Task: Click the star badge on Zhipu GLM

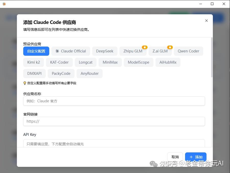Action: [145, 47]
